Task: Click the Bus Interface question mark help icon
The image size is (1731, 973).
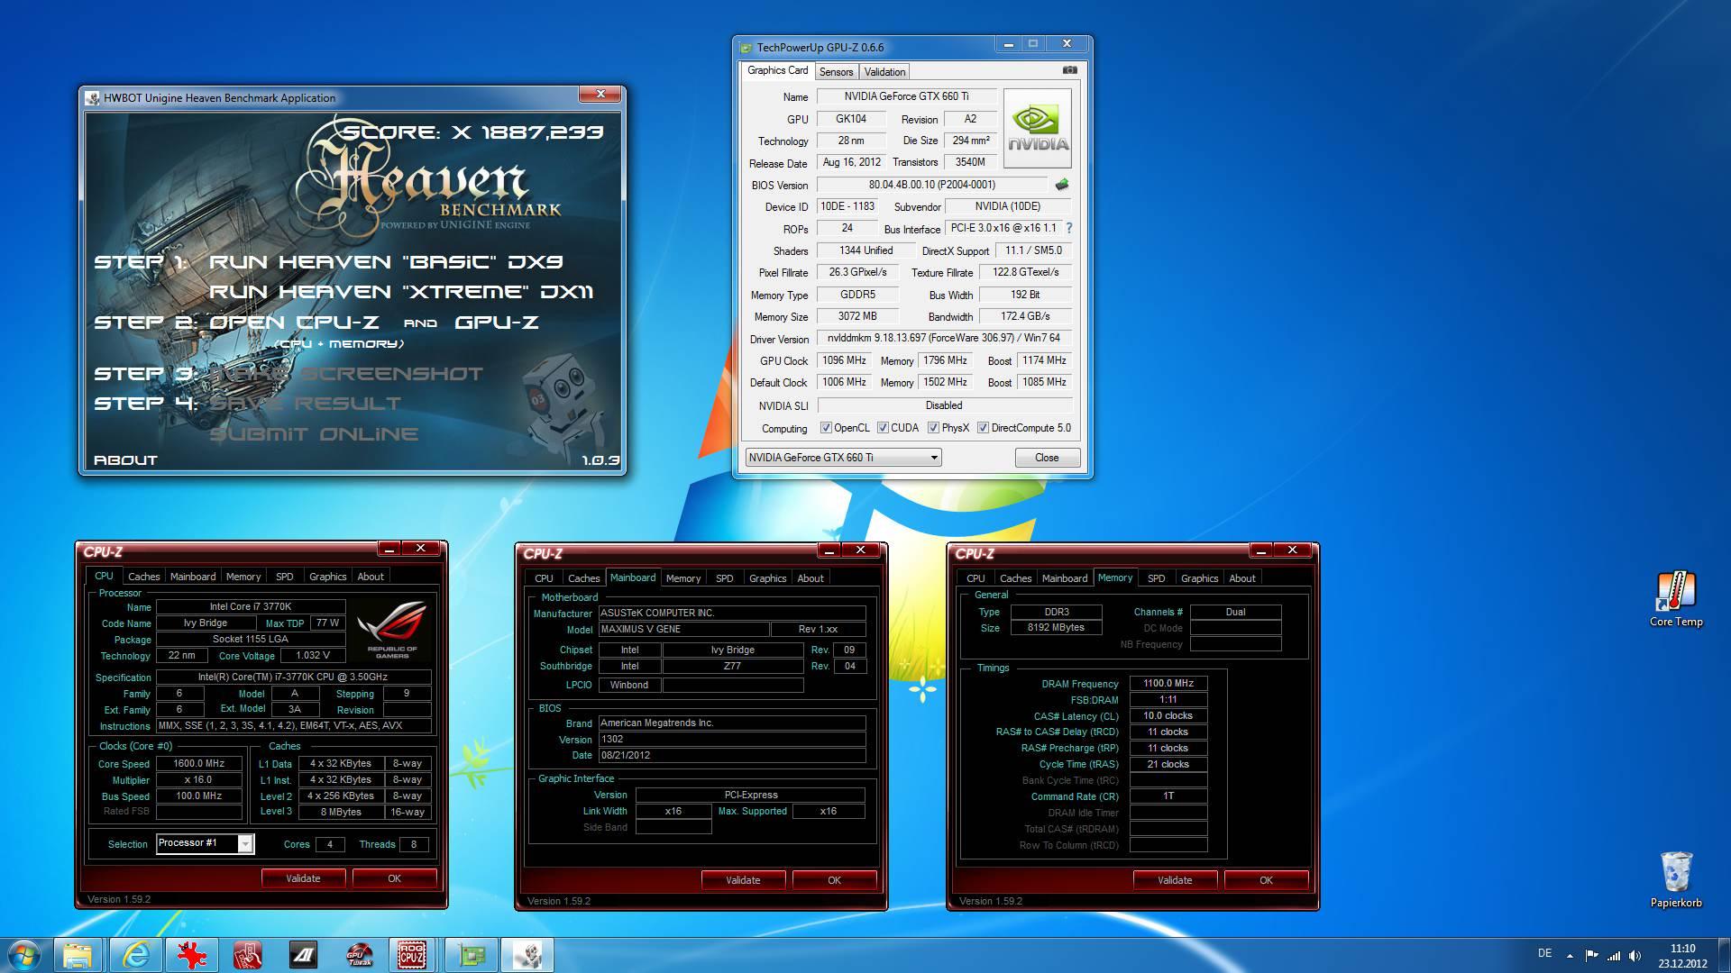Action: (x=1069, y=228)
